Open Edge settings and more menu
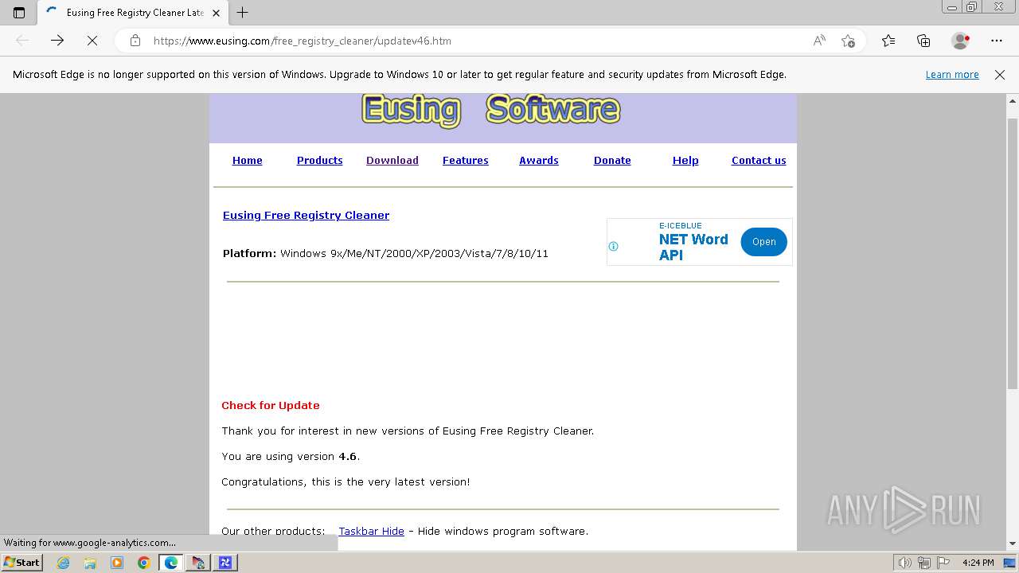 click(x=997, y=41)
